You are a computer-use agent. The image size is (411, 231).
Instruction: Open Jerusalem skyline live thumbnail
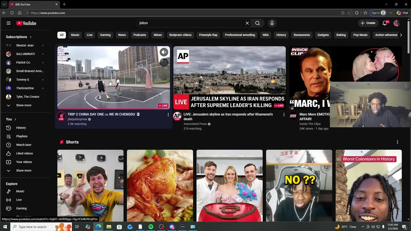click(x=230, y=78)
